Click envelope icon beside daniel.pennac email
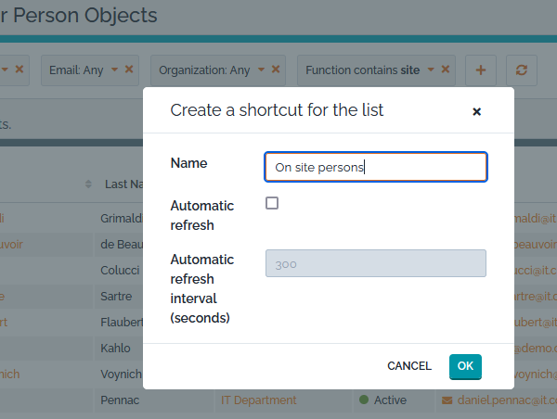 click(x=447, y=400)
